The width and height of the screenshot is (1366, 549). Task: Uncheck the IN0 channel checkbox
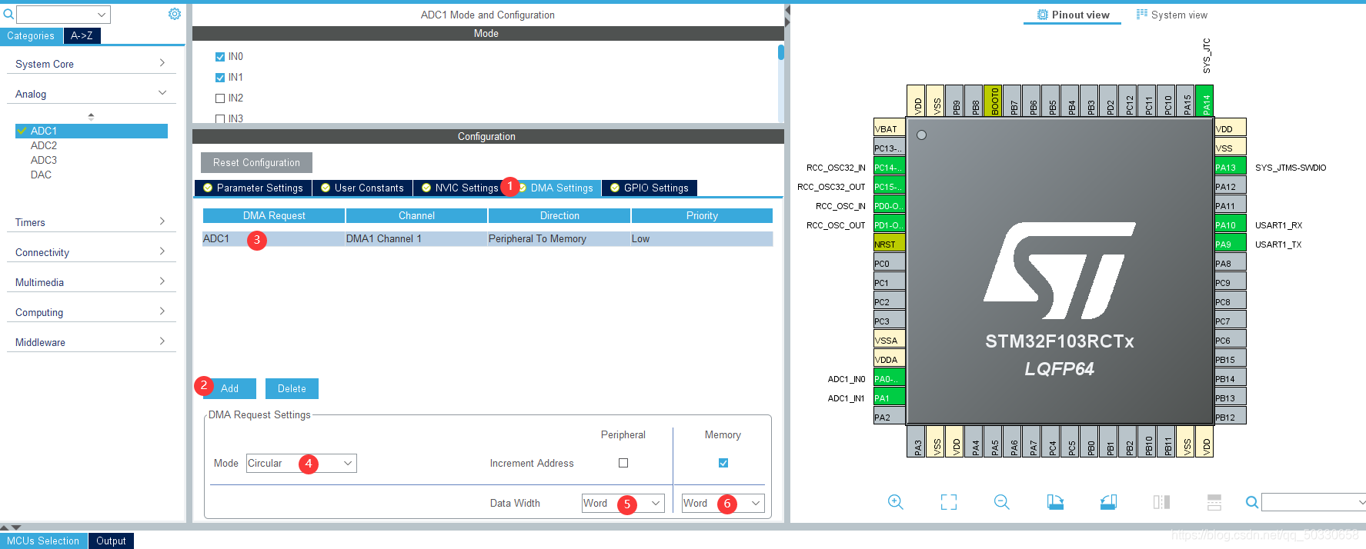[220, 57]
